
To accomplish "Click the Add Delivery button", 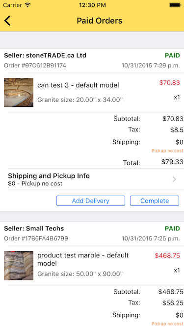I will (x=91, y=201).
